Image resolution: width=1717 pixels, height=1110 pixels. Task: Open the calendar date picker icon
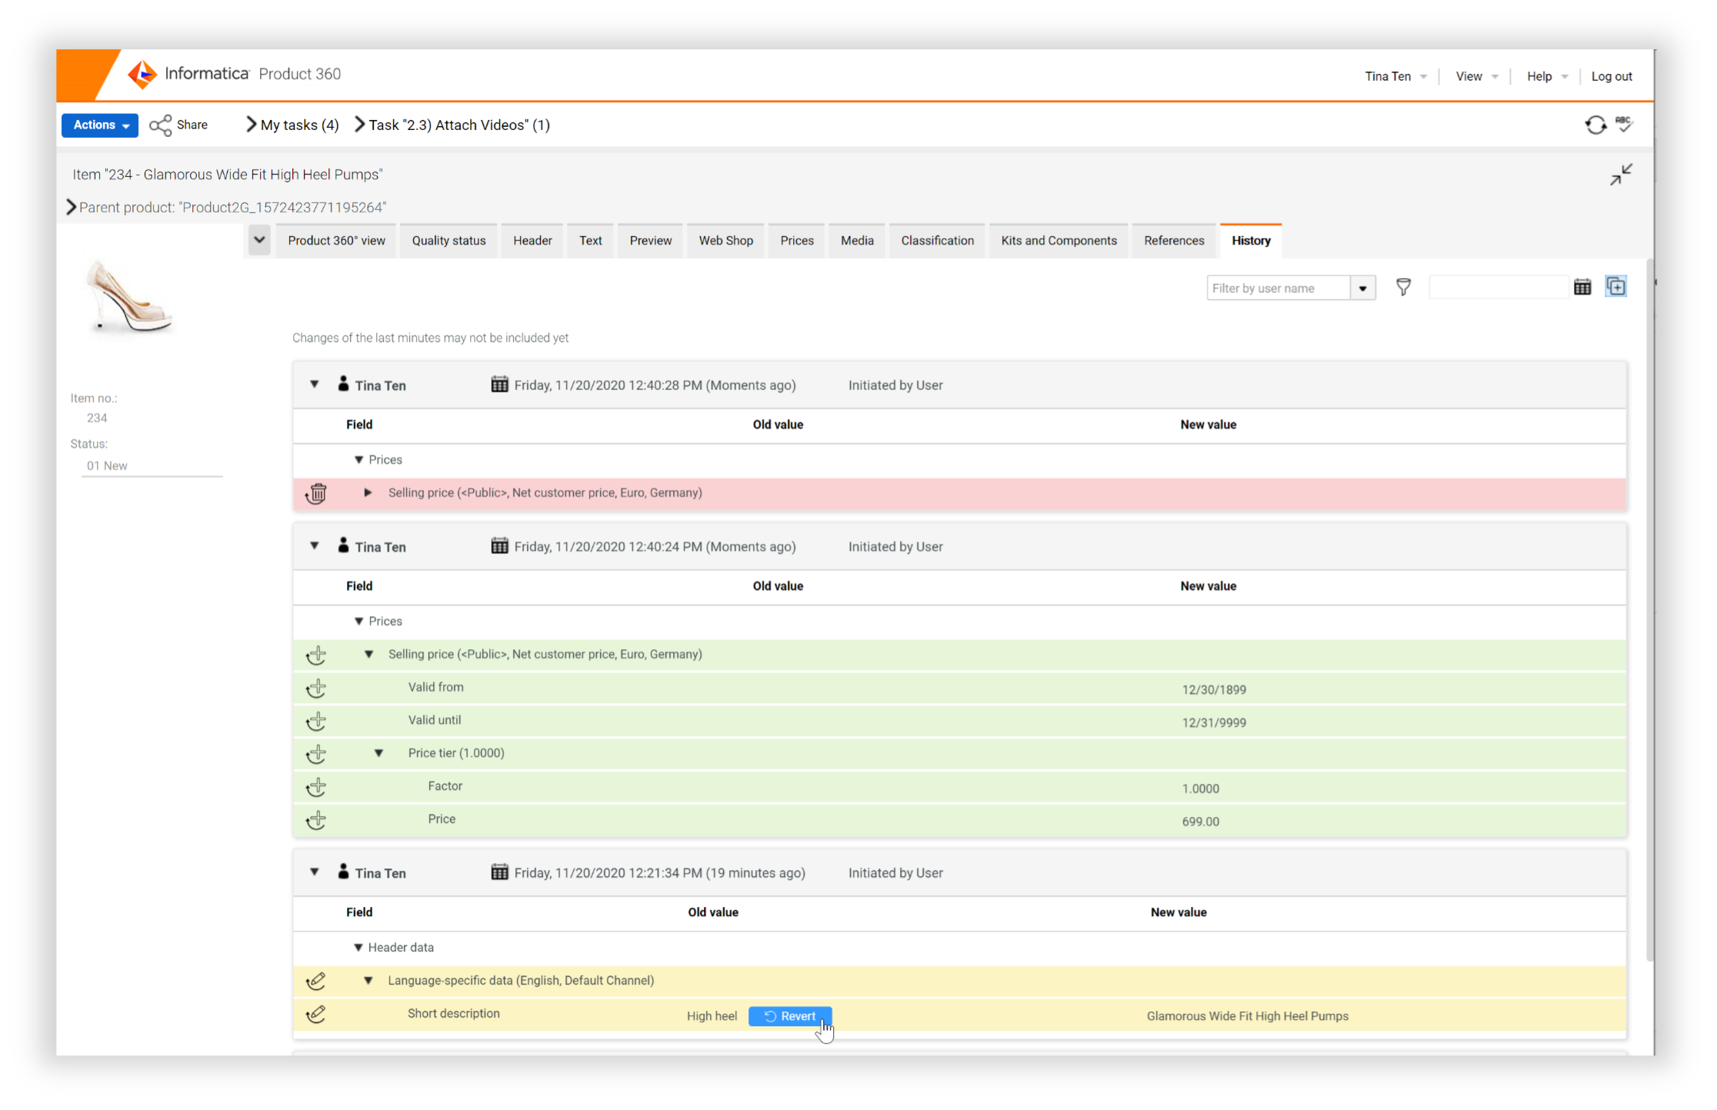pos(1582,288)
